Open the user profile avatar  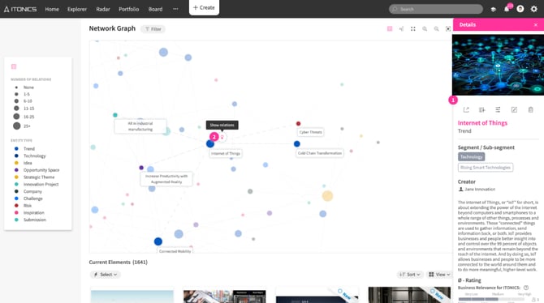pos(520,9)
